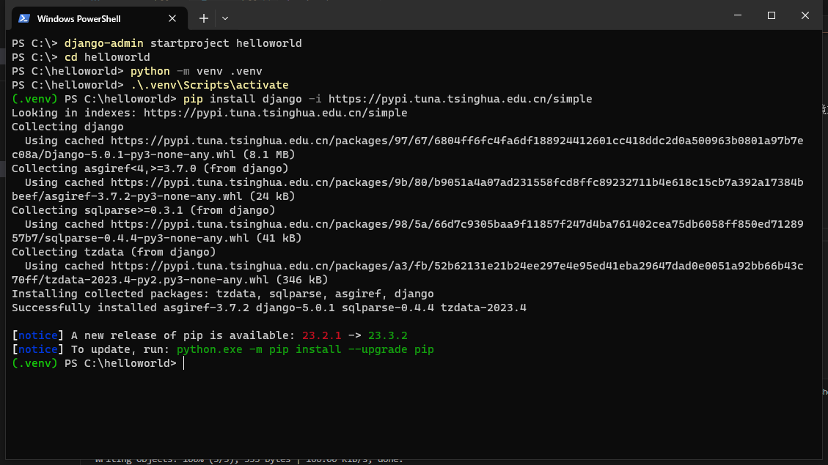Open a new tab with plus button
The width and height of the screenshot is (828, 465).
pyautogui.click(x=204, y=18)
